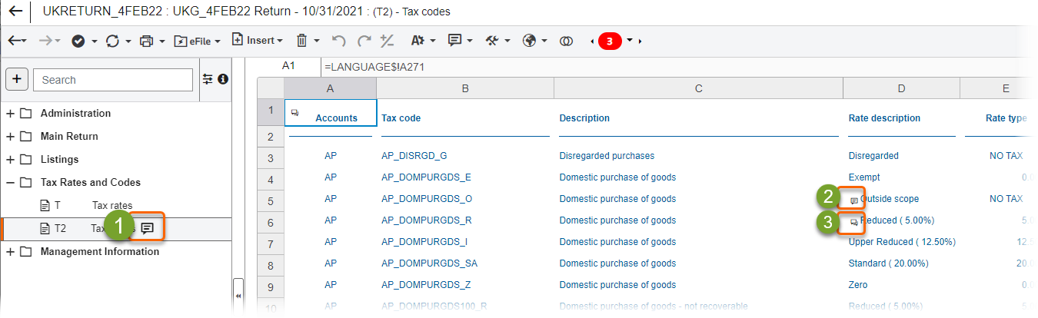Viewport: 1038px width, 318px height.
Task: Click the back arrow beside the return title
Action: (15, 12)
